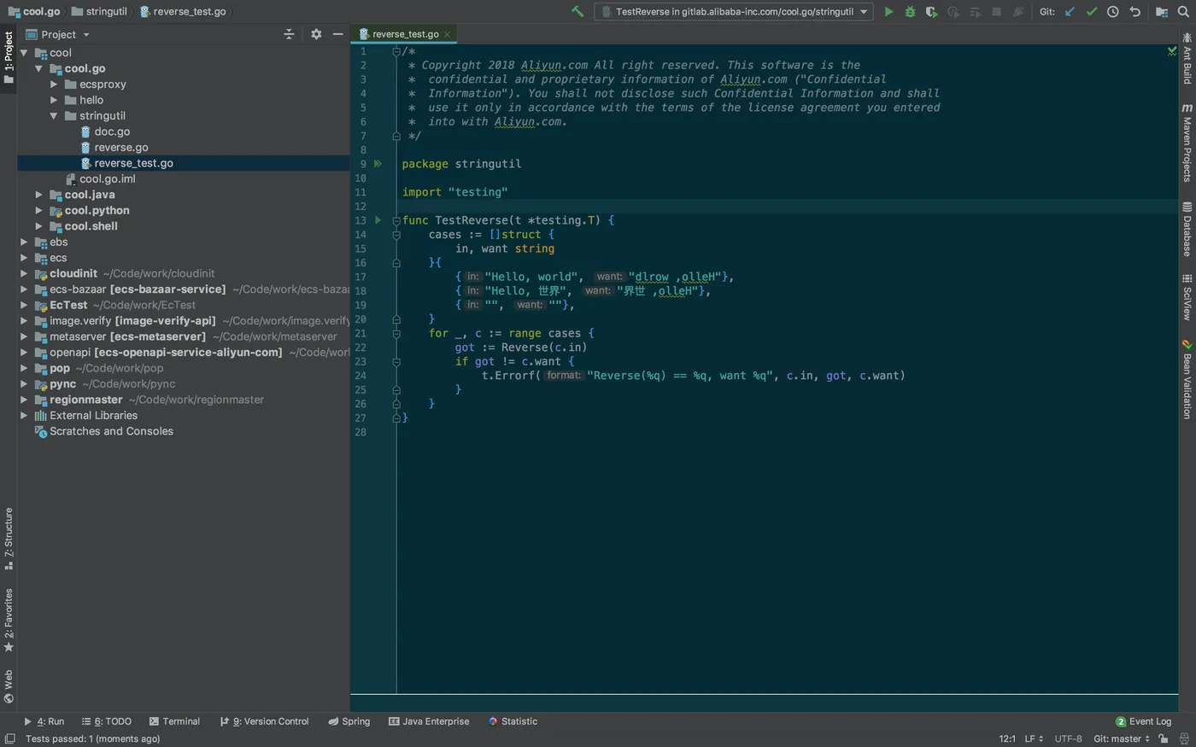Open the Ant Build side panel

pyautogui.click(x=1187, y=58)
